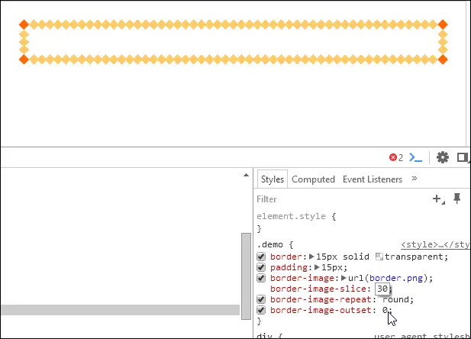This screenshot has height=339, width=471.
Task: Open the border.png link
Action: click(396, 278)
